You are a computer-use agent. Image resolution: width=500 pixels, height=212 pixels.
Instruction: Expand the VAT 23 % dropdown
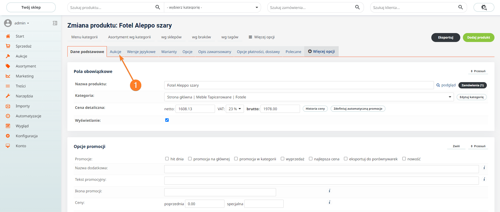tap(235, 109)
